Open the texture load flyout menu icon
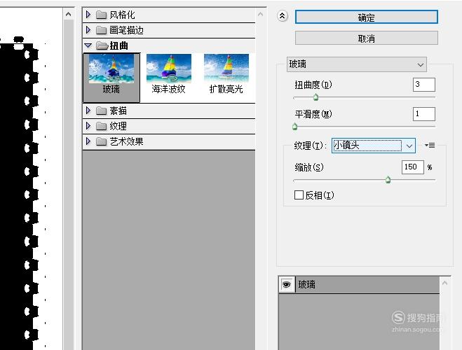Screen dimensions: 462x350 pyautogui.click(x=430, y=145)
